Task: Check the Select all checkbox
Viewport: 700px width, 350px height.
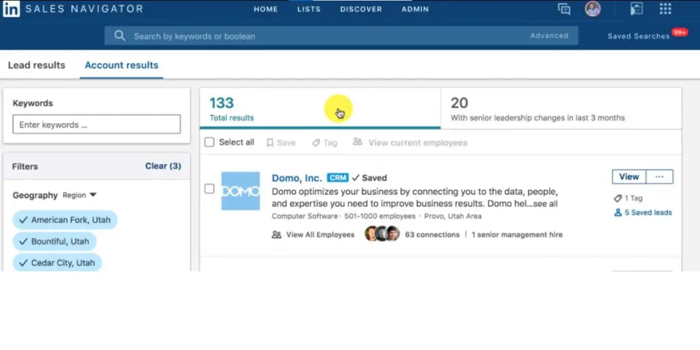Action: (x=210, y=142)
